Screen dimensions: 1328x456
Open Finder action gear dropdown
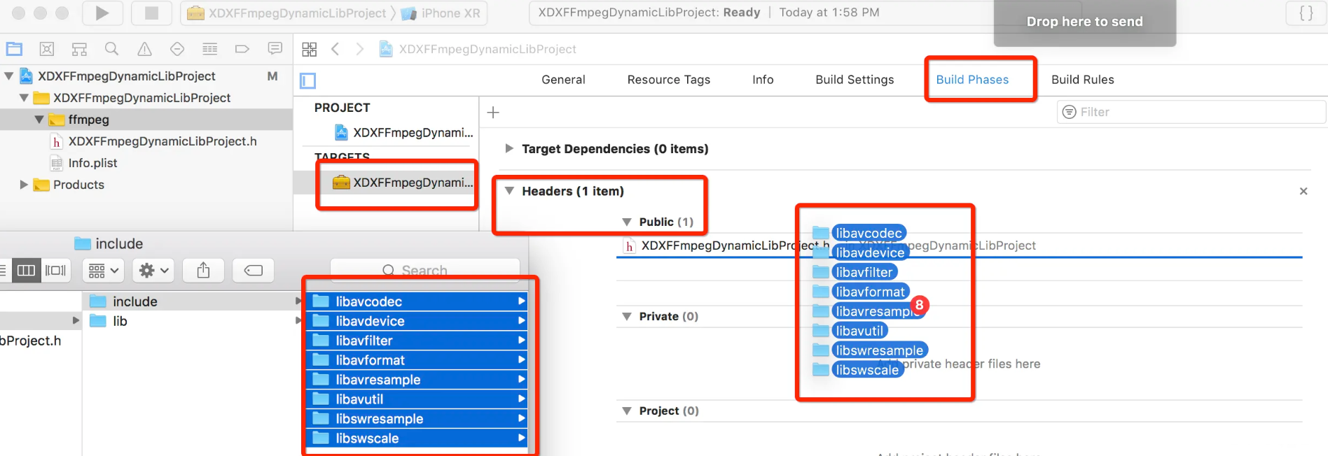pyautogui.click(x=153, y=271)
